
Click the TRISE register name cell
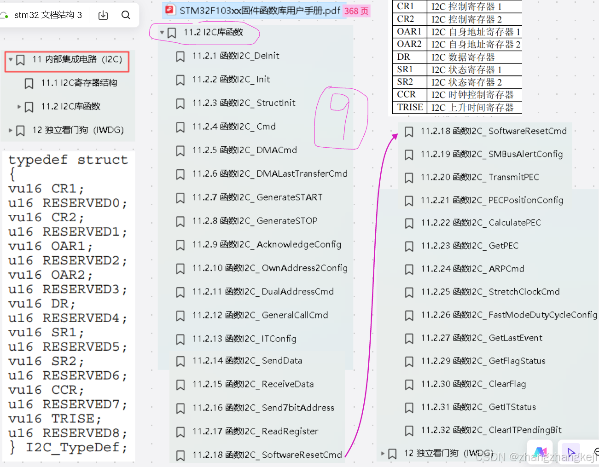pos(410,107)
